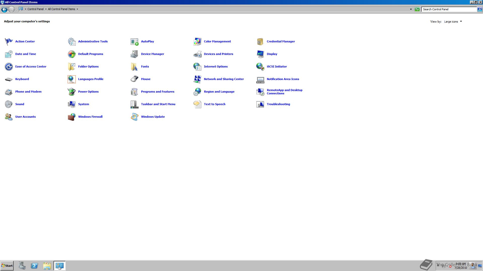Click the search magnifier button
This screenshot has height=271, width=483.
[x=480, y=9]
